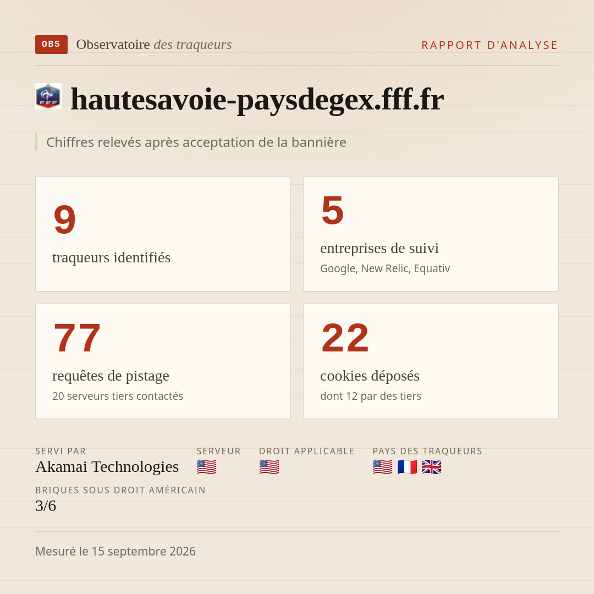594x594 pixels.
Task: Click the UK flag under Pays des traqueurs
Action: tap(432, 467)
